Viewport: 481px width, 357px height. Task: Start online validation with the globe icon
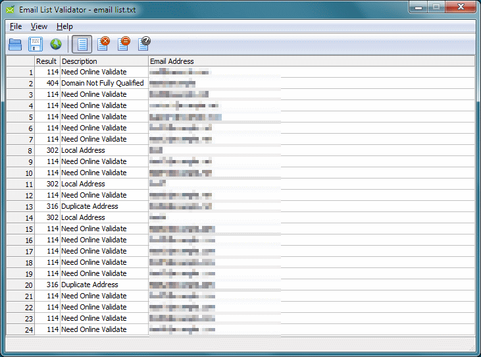[x=56, y=44]
